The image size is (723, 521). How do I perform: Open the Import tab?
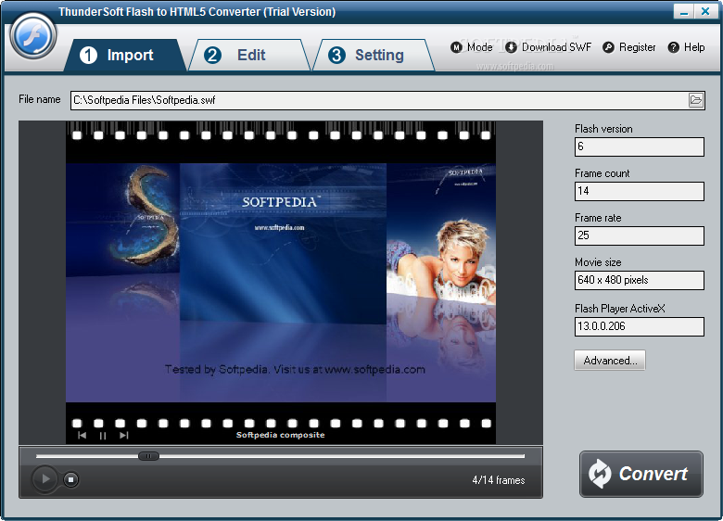tap(125, 56)
